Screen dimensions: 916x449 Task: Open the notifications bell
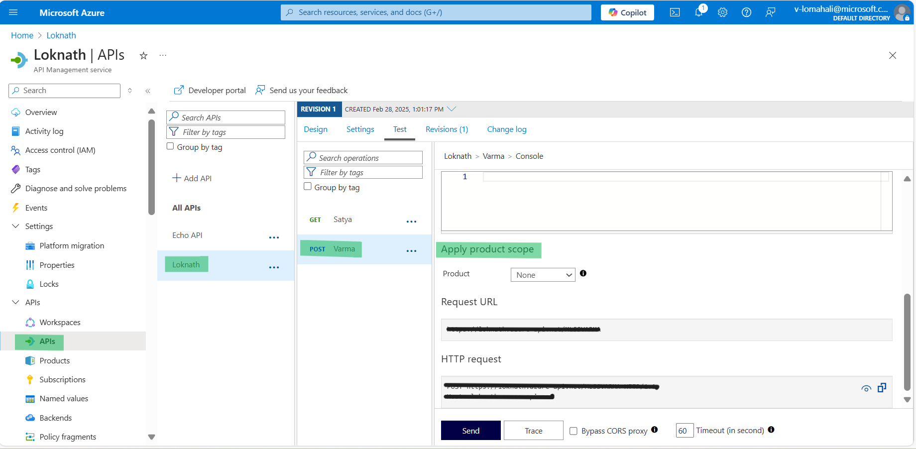pos(699,12)
